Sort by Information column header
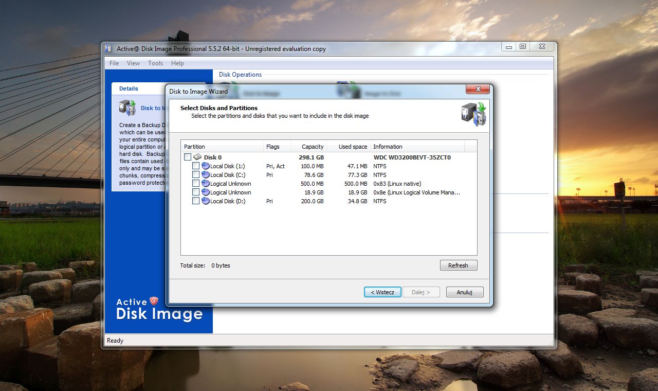Screen dimensions: 658x391 (417, 147)
